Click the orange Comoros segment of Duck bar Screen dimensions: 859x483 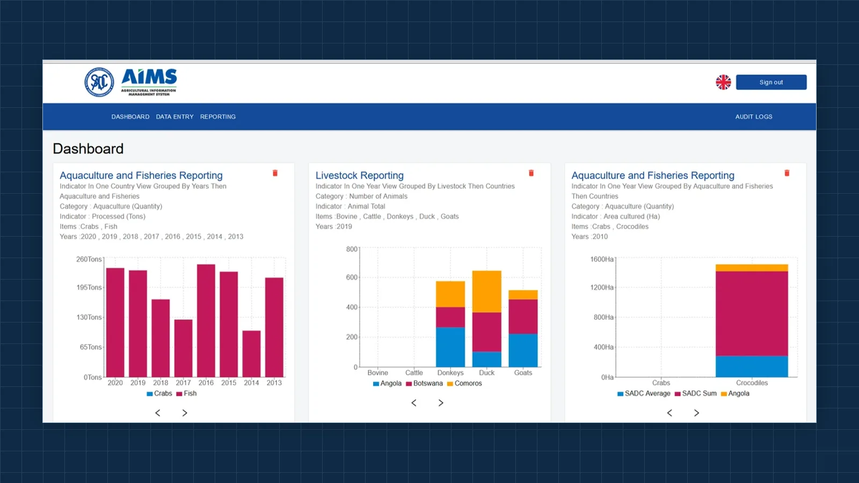tap(487, 291)
